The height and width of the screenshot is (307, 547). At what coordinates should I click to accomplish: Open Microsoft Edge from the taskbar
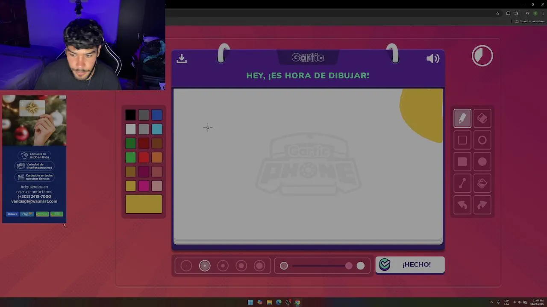point(279,302)
